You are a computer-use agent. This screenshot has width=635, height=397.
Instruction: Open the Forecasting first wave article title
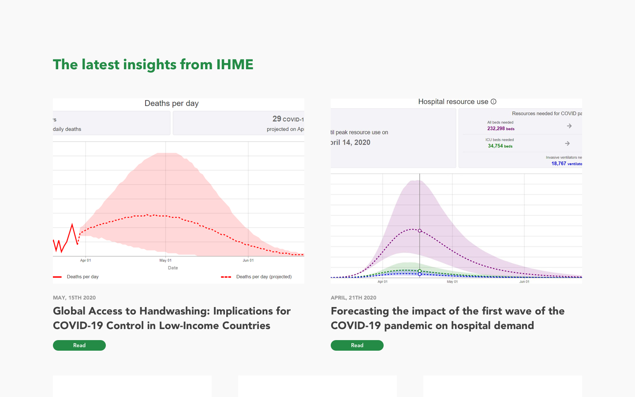[447, 318]
